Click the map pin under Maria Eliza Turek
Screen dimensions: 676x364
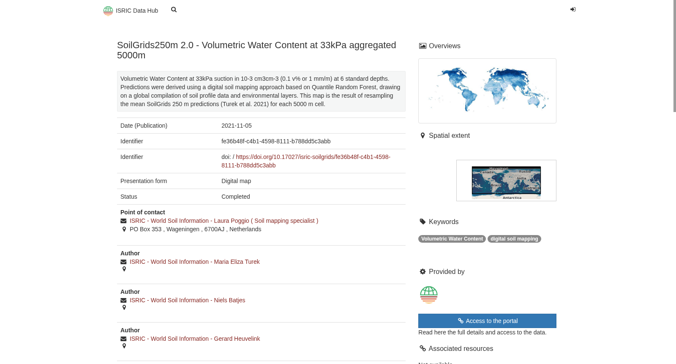(124, 269)
